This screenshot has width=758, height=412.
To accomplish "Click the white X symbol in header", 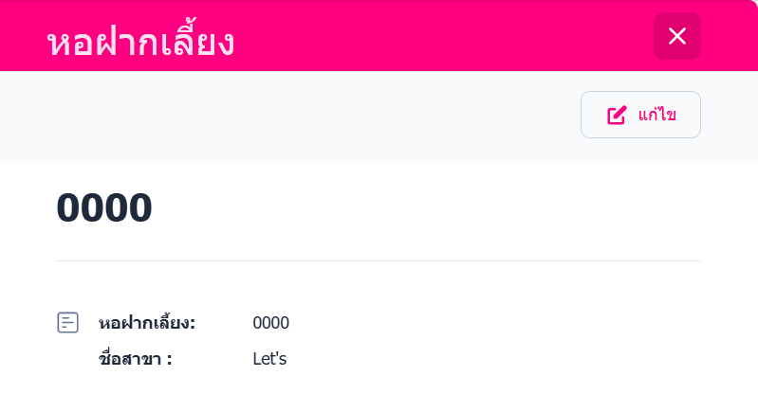I will 676,36.
